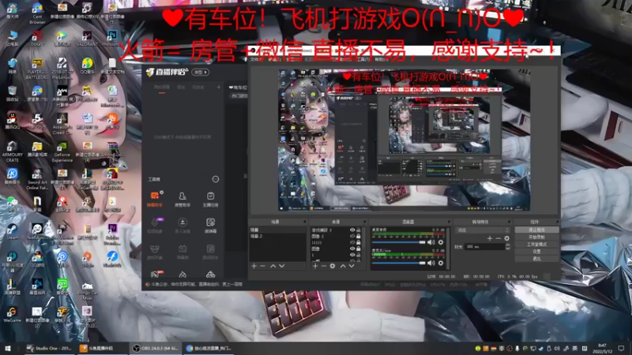Open the Windows Start menu
632x355 pixels.
[x=7, y=348]
